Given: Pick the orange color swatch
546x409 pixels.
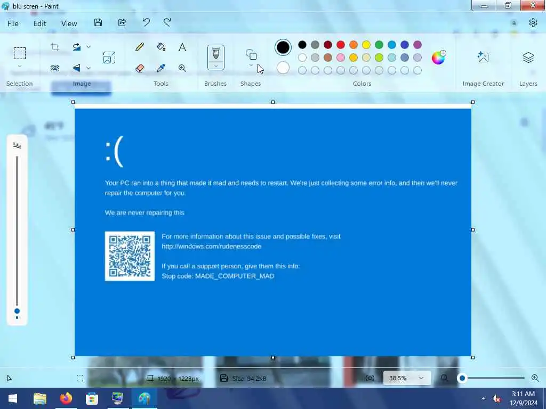Looking at the screenshot, I should tap(354, 45).
